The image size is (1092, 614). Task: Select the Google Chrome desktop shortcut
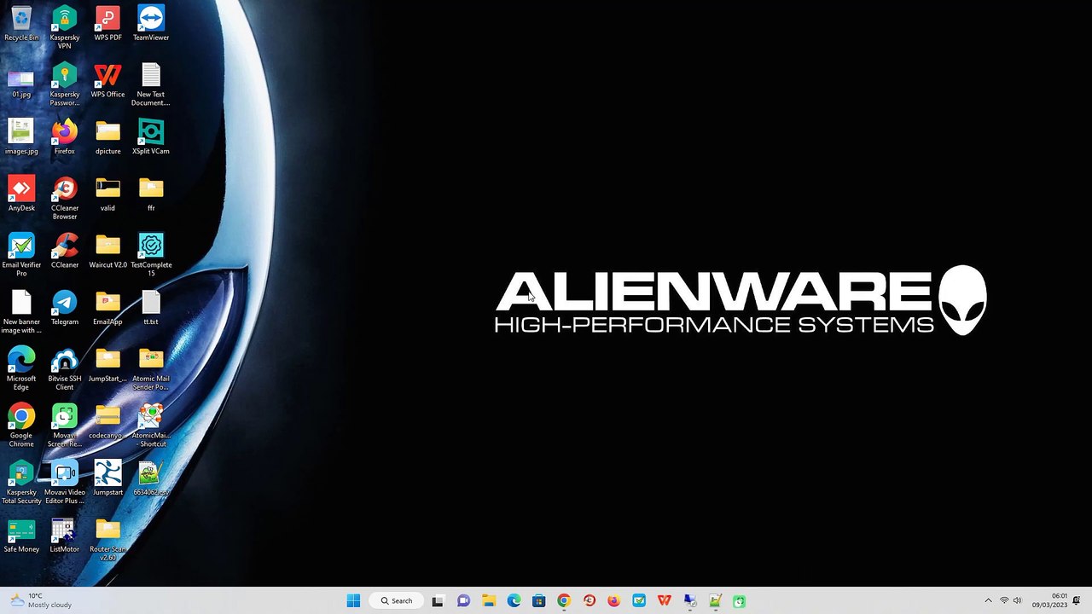pos(21,426)
